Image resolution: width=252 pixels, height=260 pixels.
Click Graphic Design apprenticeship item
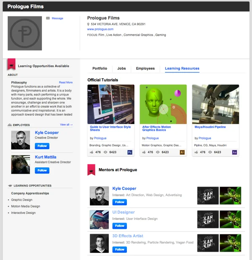point(22,200)
